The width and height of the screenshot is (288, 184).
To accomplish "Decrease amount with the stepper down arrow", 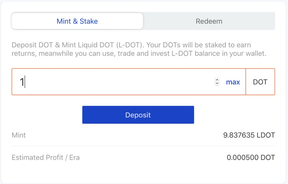I will pos(217,84).
